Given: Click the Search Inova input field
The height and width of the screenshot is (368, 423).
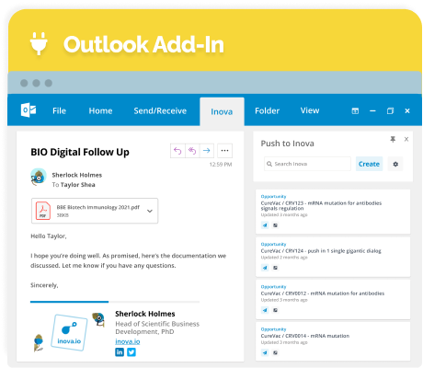Looking at the screenshot, I should [x=307, y=164].
